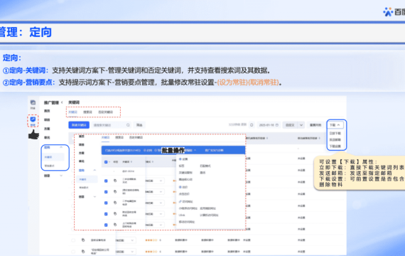The width and height of the screenshot is (405, 256).
Task: Click the refresh icon beside the update time
Action: [252, 125]
